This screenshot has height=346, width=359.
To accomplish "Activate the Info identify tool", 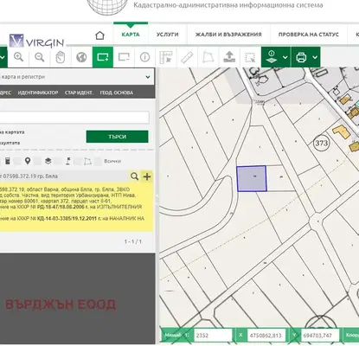I will tap(144, 57).
